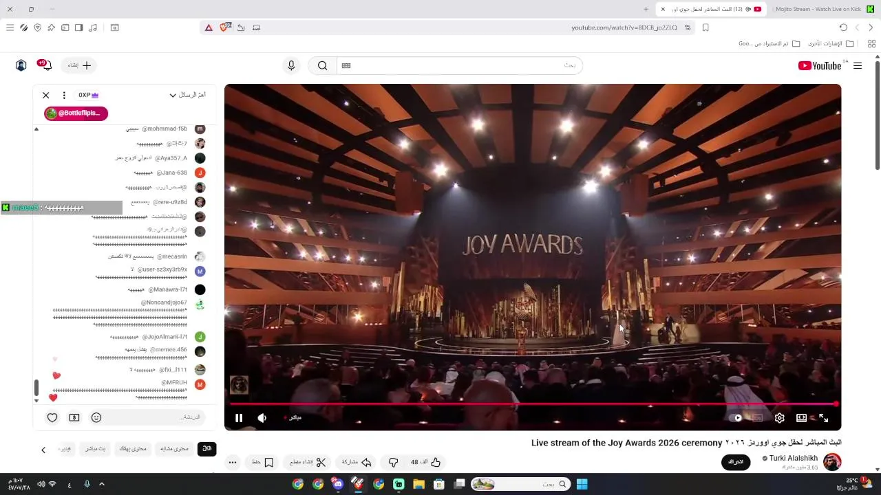This screenshot has height=495, width=881.
Task: Open video settings gear
Action: point(780,418)
